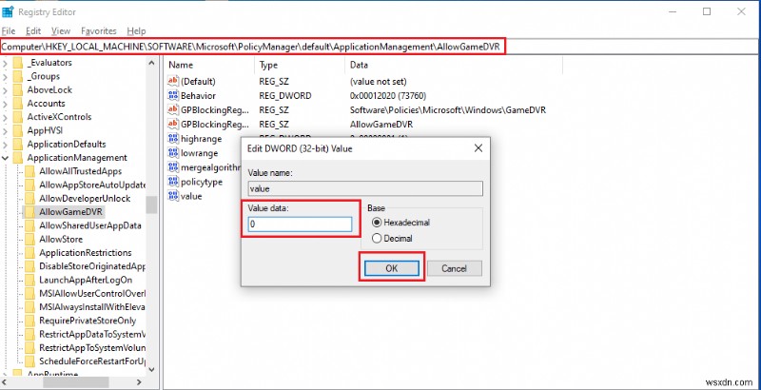Image resolution: width=761 pixels, height=390 pixels.
Task: Open the Help menu
Action: click(x=136, y=31)
